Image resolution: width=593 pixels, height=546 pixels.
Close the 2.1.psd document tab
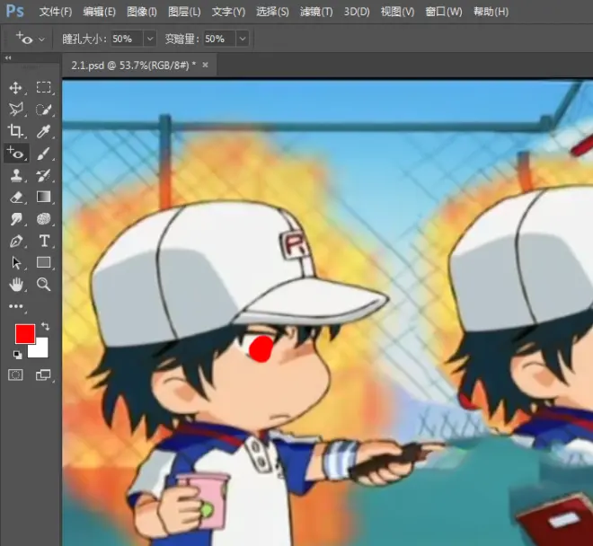pyautogui.click(x=206, y=65)
